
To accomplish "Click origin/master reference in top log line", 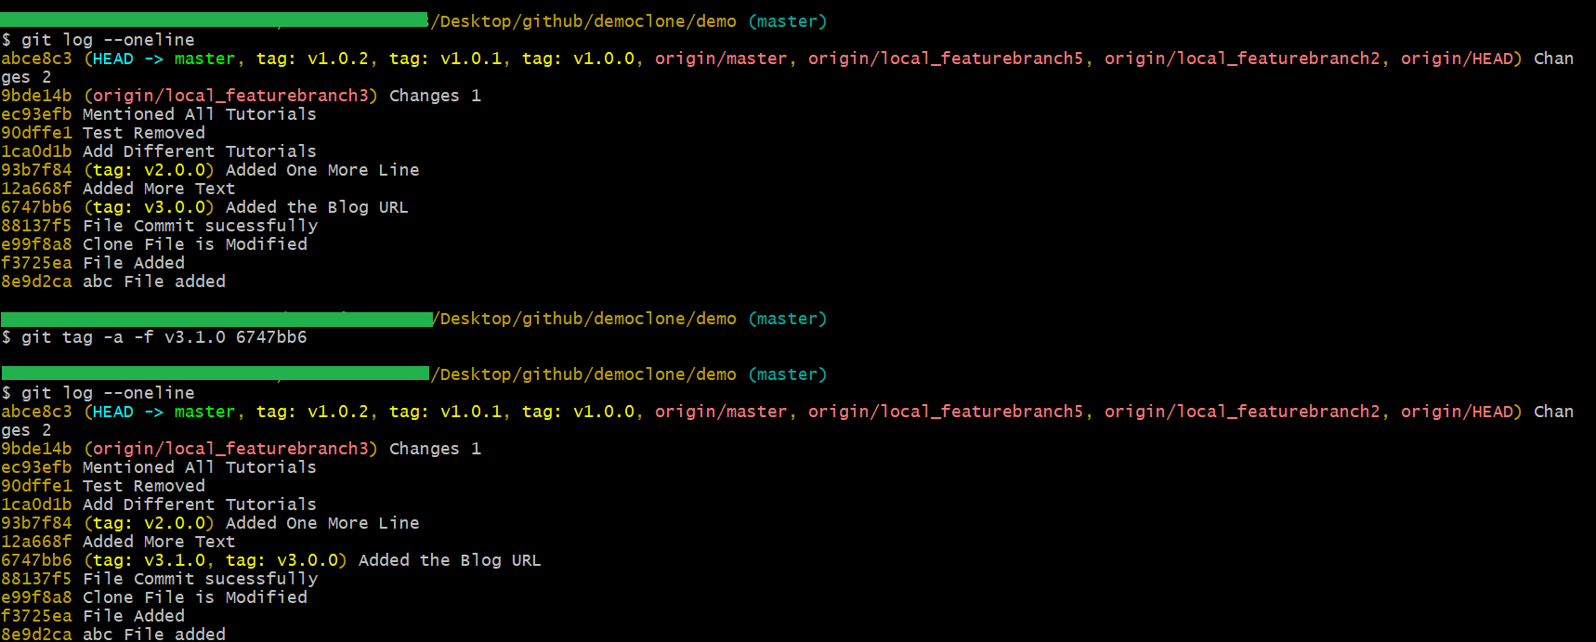I will pyautogui.click(x=721, y=59).
